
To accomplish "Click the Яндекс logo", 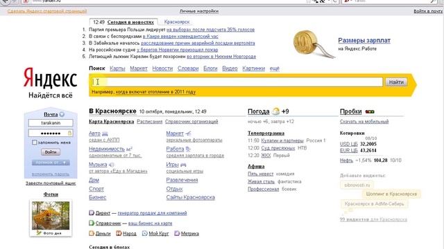I will tap(50, 78).
